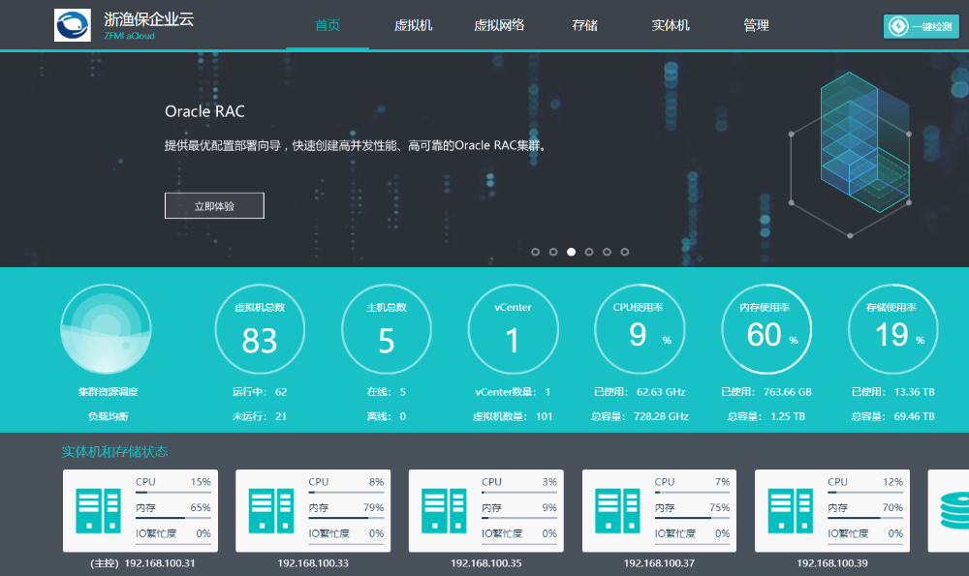This screenshot has width=969, height=576.
Task: Click host label 192.168.100.33
Action: (x=313, y=563)
